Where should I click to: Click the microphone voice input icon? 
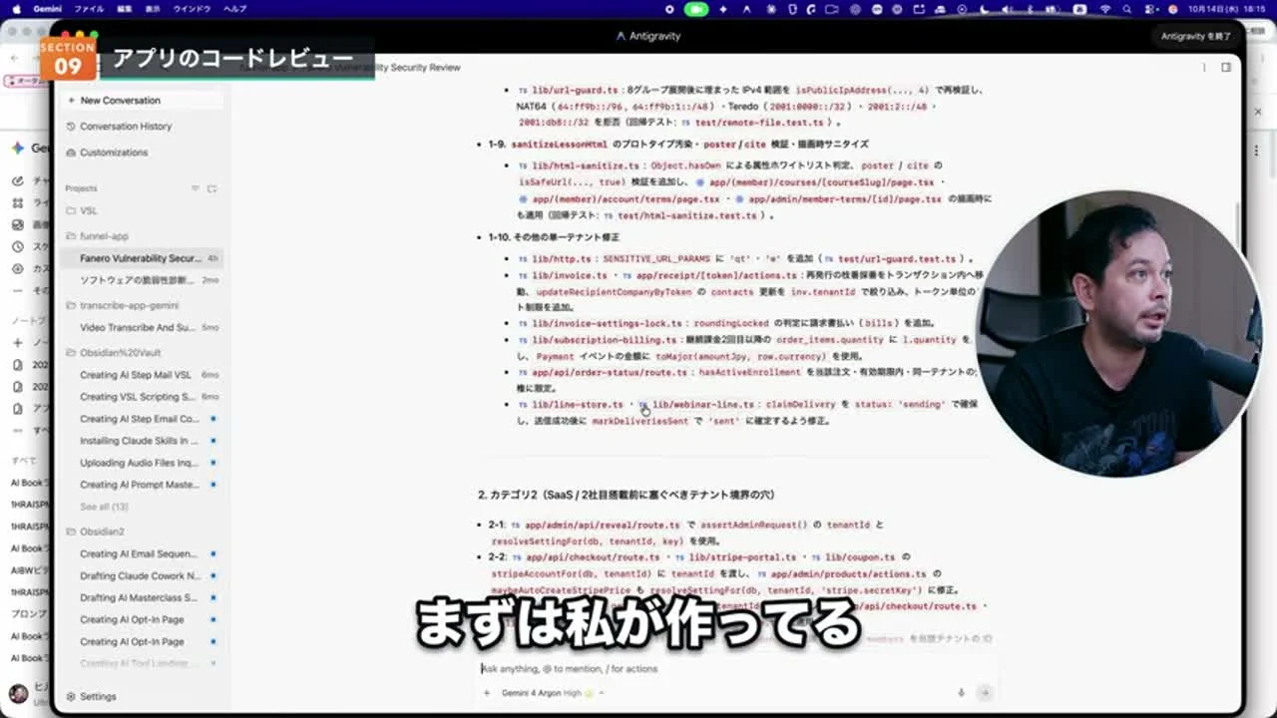961,693
